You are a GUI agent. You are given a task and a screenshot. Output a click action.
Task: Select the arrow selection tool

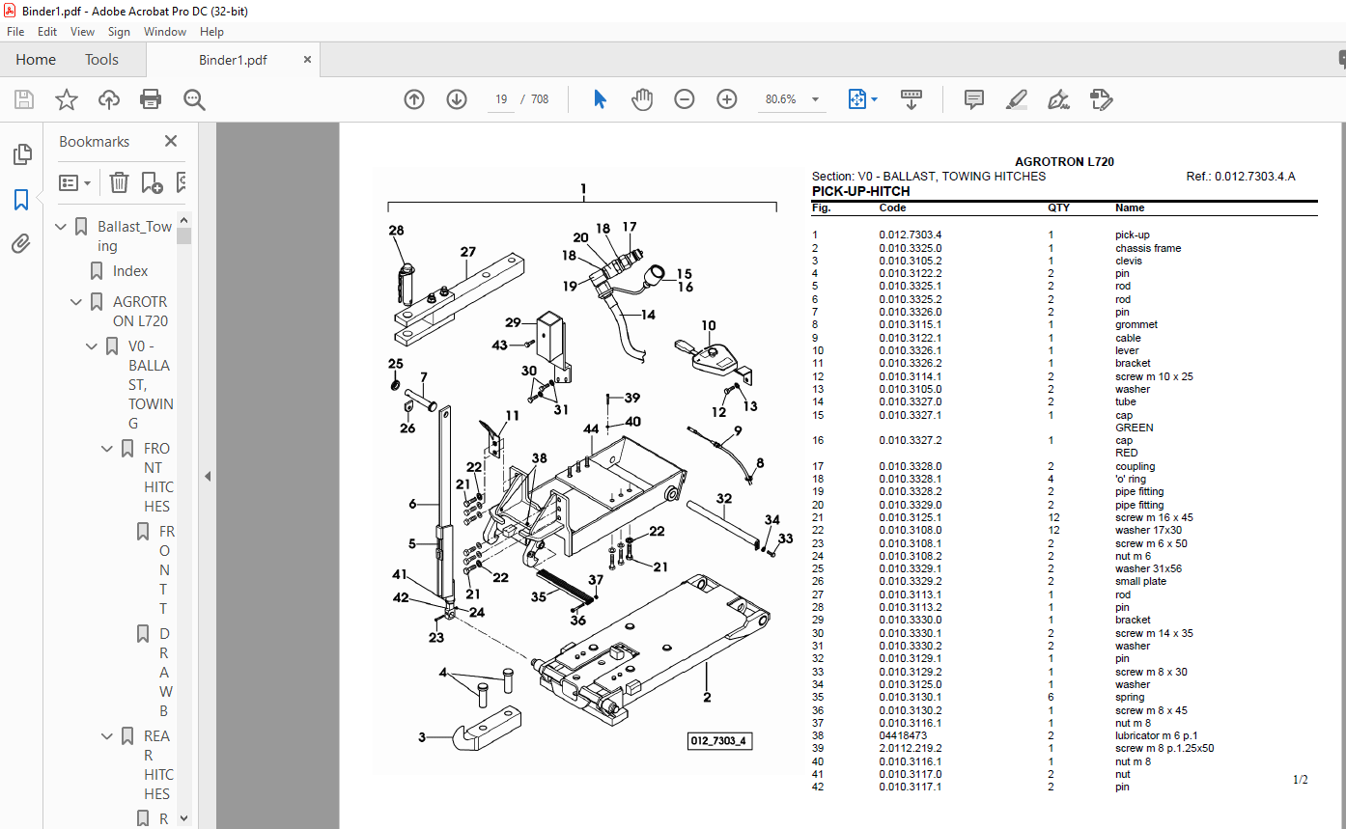[x=600, y=99]
